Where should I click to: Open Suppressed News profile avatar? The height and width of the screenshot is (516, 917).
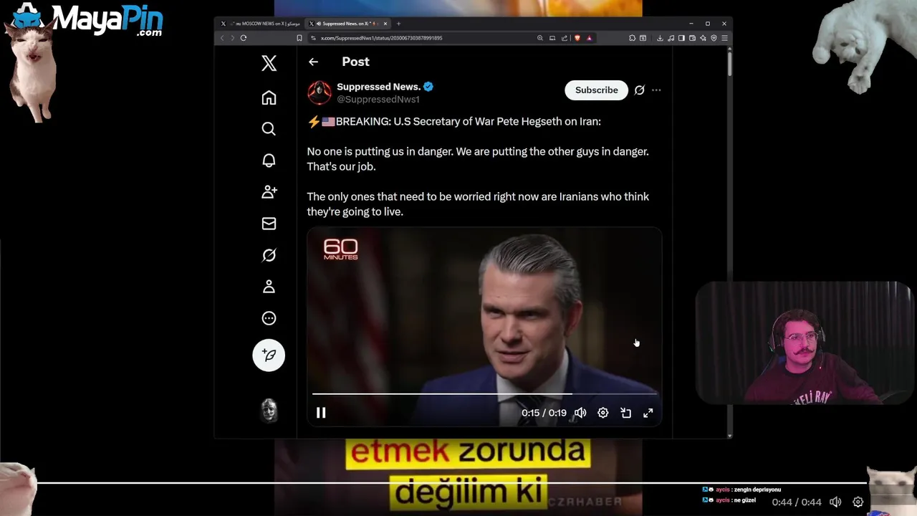pos(319,92)
